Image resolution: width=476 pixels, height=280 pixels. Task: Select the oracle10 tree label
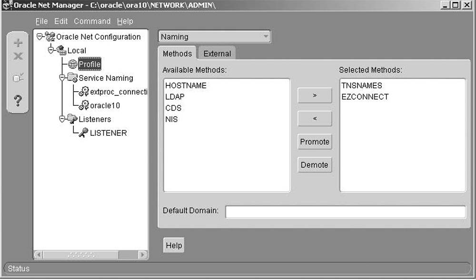[x=105, y=105]
